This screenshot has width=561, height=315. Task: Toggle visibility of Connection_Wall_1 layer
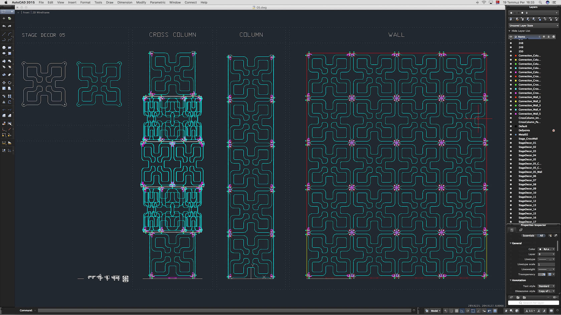[x=511, y=97]
